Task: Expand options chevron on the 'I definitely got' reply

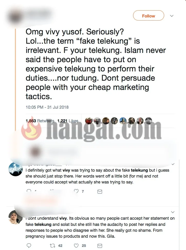Action: click(x=173, y=164)
